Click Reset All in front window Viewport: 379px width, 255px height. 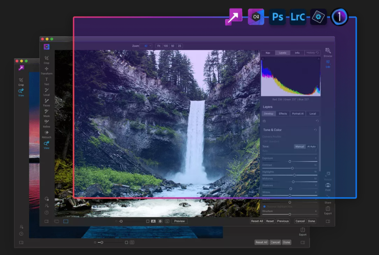[x=257, y=221]
